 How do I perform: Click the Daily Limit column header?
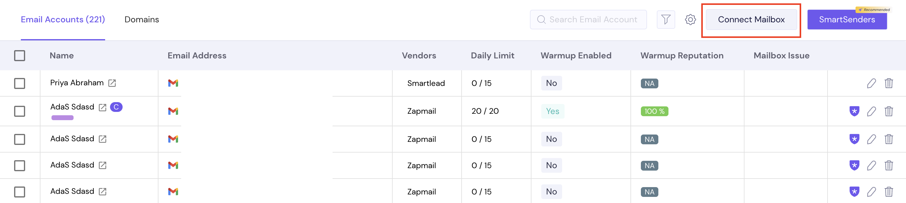492,55
